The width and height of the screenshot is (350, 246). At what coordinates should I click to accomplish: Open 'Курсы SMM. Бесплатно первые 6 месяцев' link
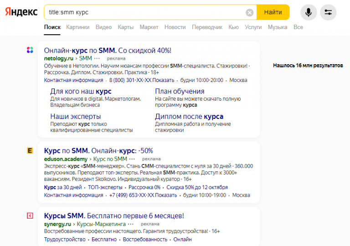114,215
